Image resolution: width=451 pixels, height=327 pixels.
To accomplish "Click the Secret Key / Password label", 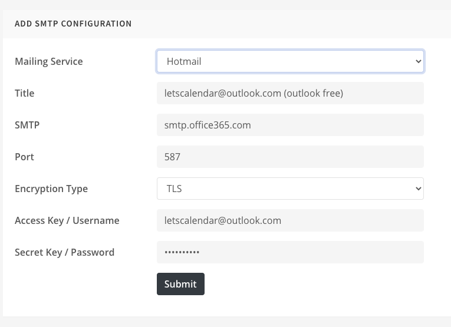I will point(64,253).
